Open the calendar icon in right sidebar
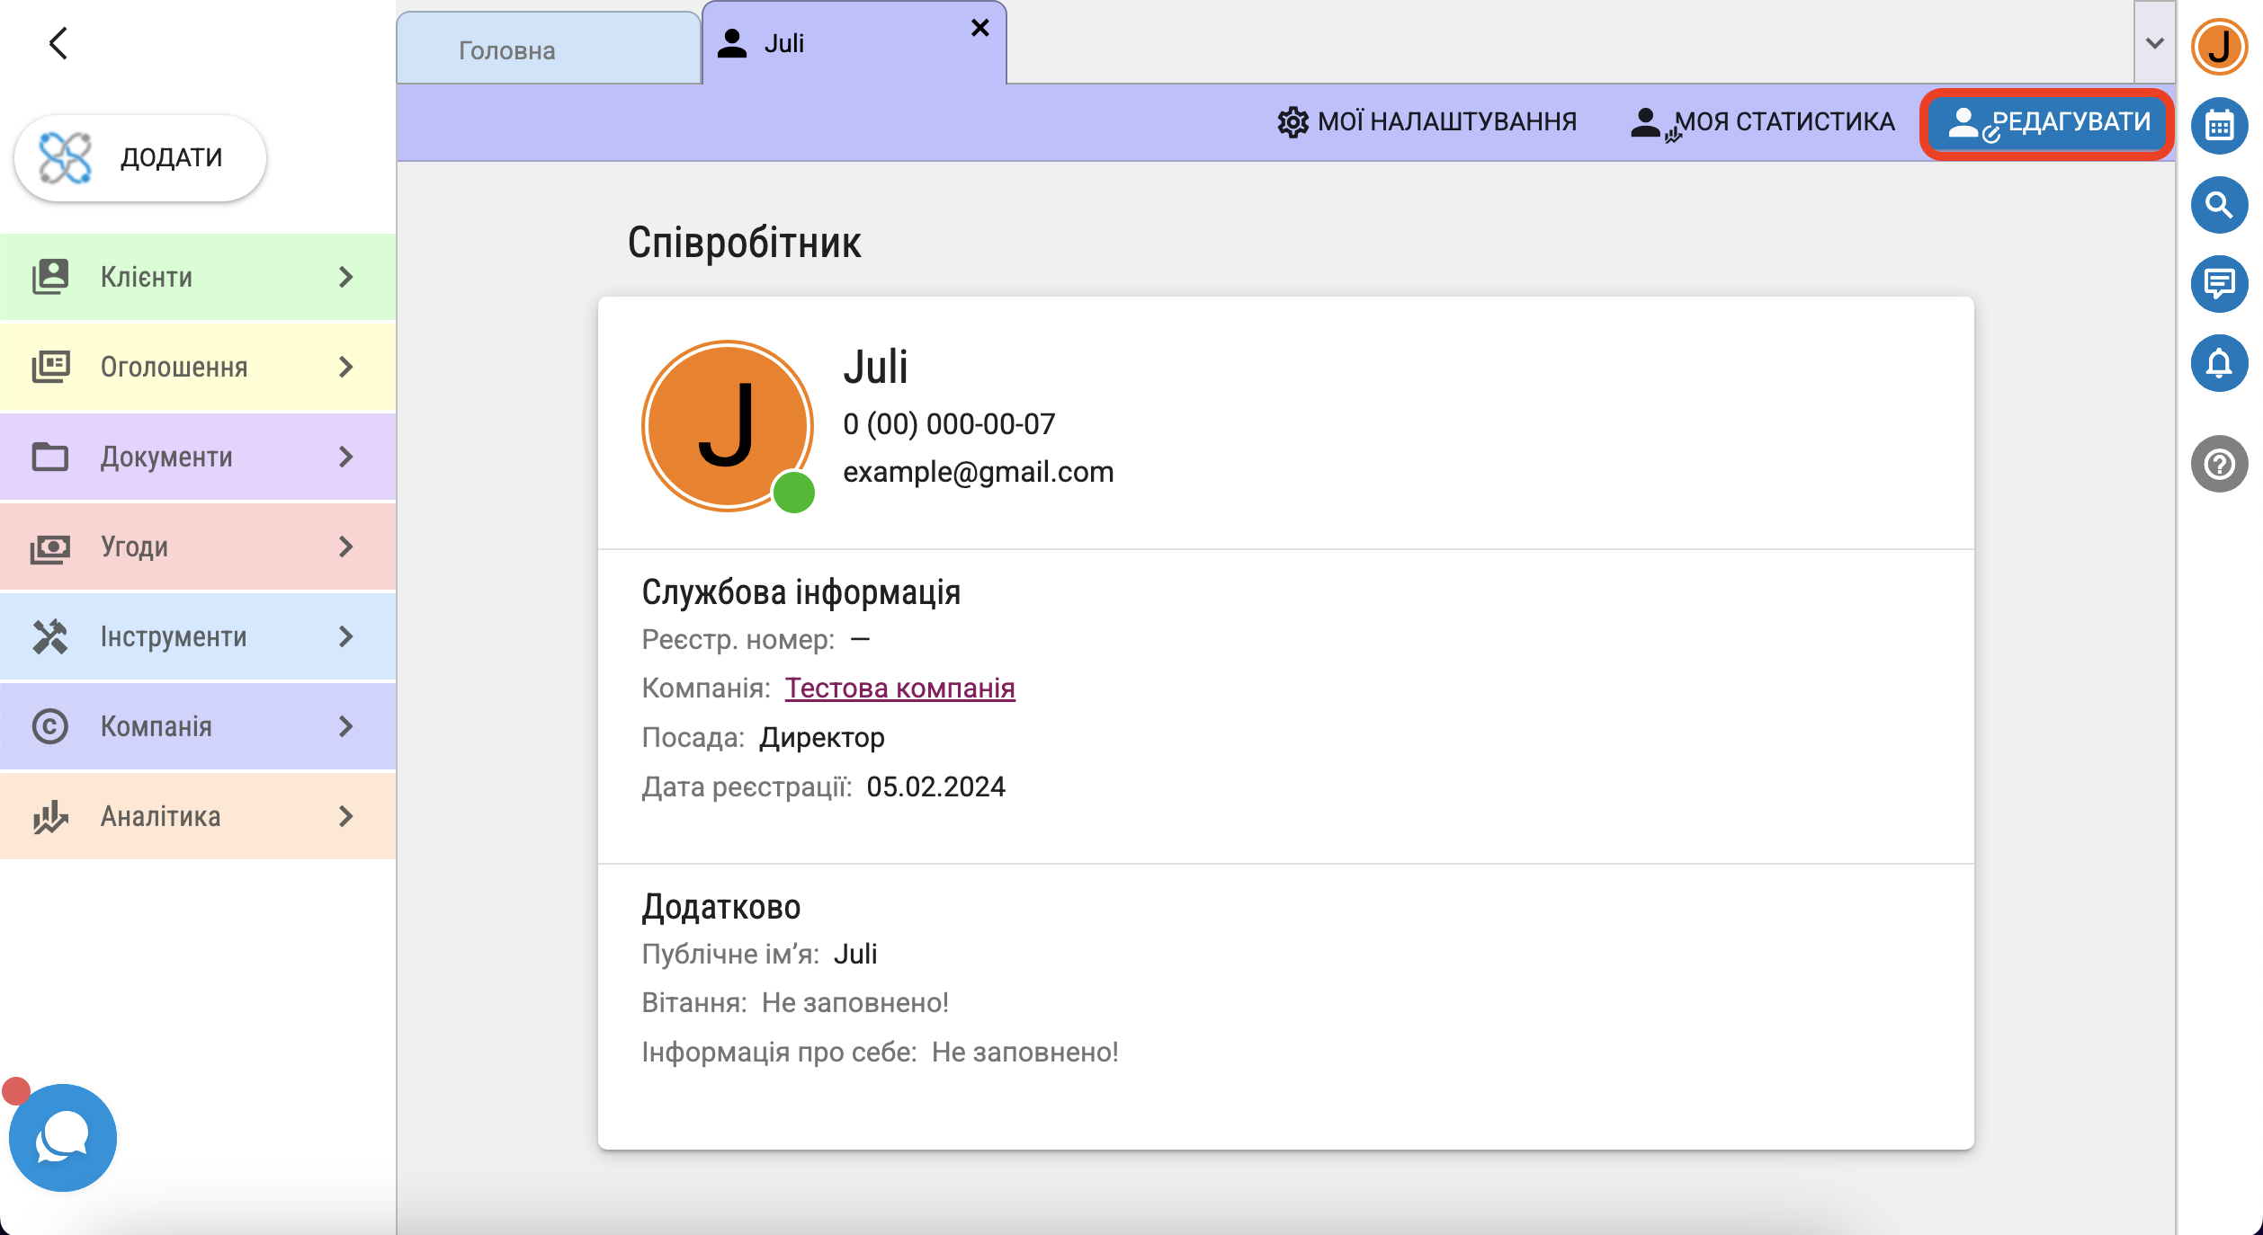Screen dimensions: 2263x1235 [2219, 126]
